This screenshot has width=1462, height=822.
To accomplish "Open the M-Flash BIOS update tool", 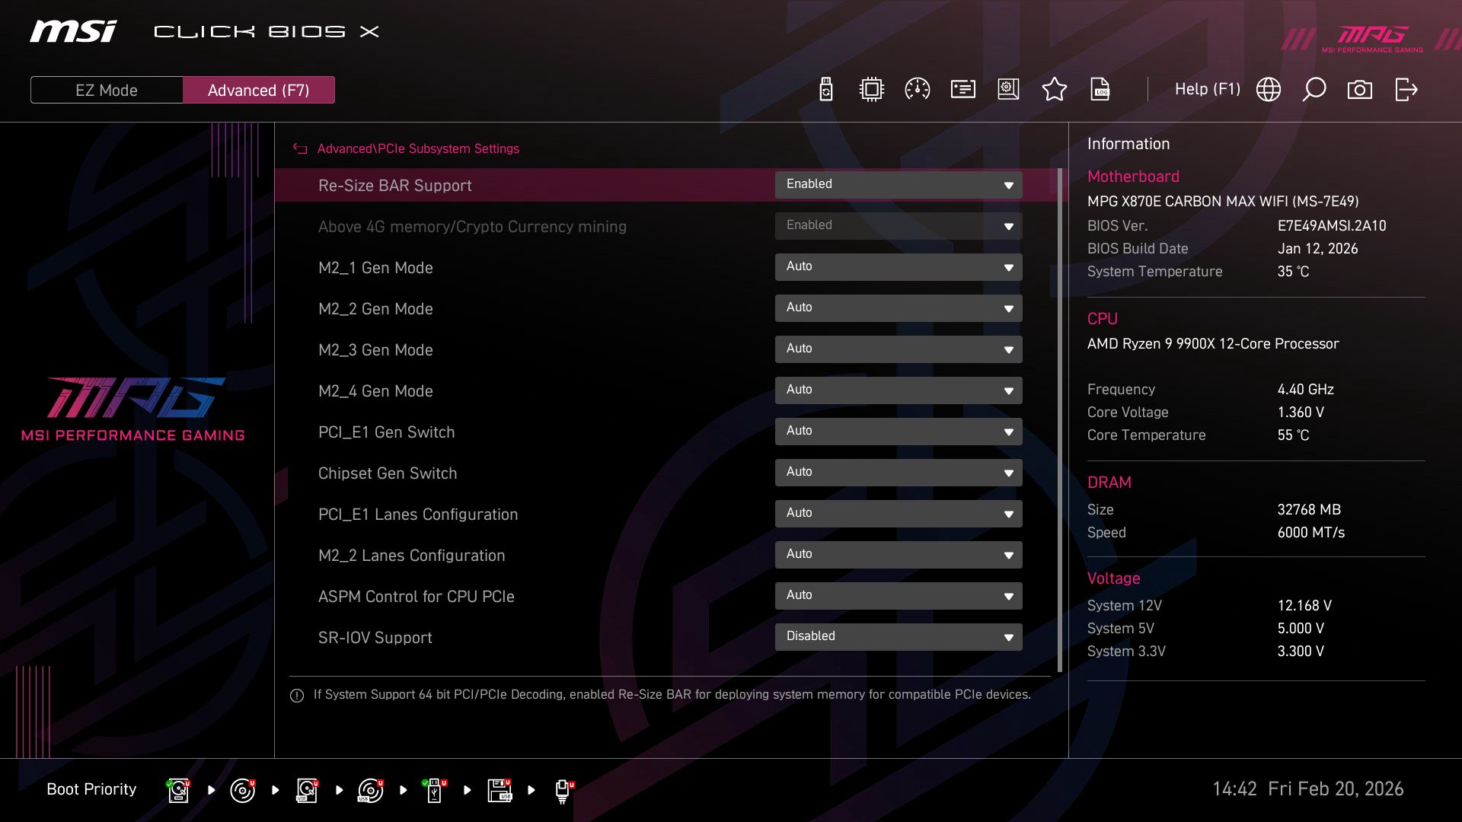I will point(825,89).
